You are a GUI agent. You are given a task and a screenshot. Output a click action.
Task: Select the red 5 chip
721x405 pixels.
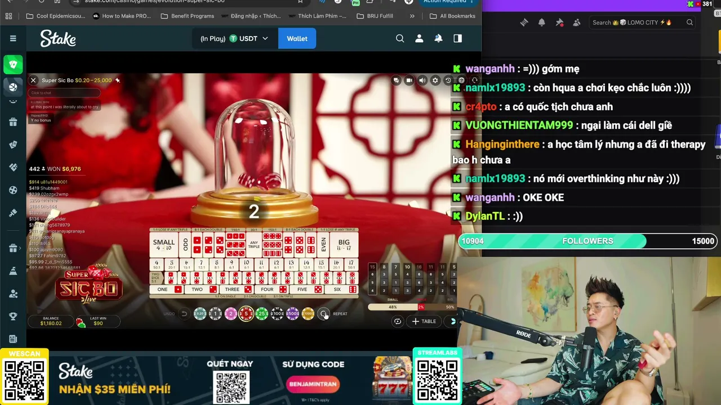246,314
